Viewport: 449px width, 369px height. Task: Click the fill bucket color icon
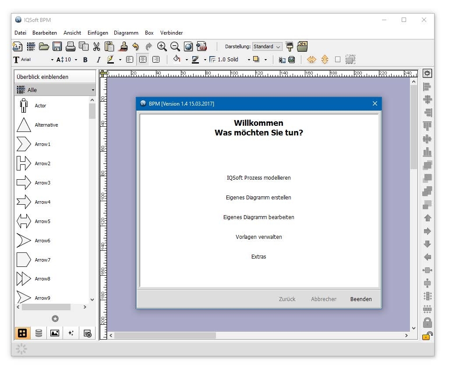pyautogui.click(x=177, y=59)
